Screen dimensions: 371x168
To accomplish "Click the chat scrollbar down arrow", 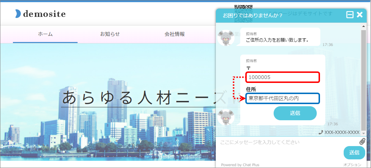I will coord(363,133).
